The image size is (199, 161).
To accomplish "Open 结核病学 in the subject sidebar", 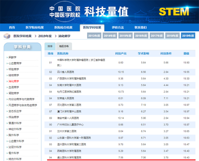I will (x=14, y=75).
